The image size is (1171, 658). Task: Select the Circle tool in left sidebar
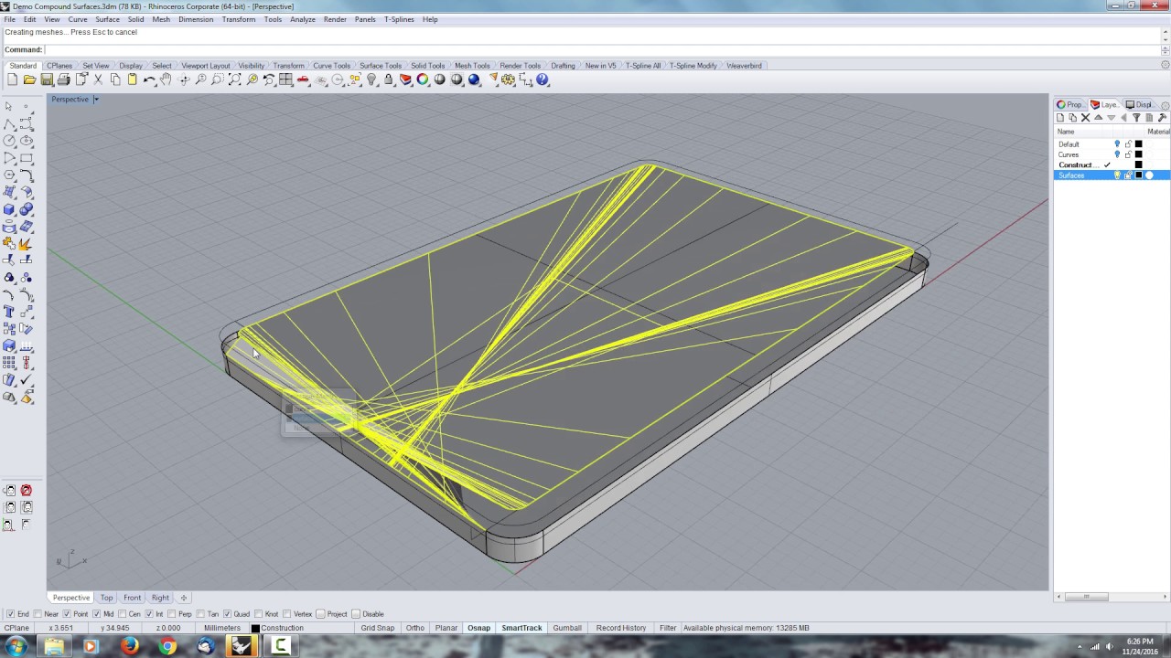[9, 141]
